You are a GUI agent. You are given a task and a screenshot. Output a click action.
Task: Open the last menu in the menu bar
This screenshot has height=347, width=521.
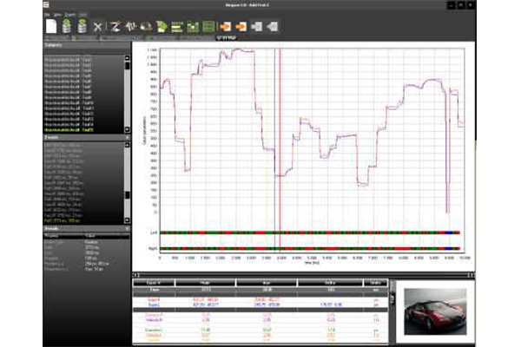pyautogui.click(x=83, y=15)
